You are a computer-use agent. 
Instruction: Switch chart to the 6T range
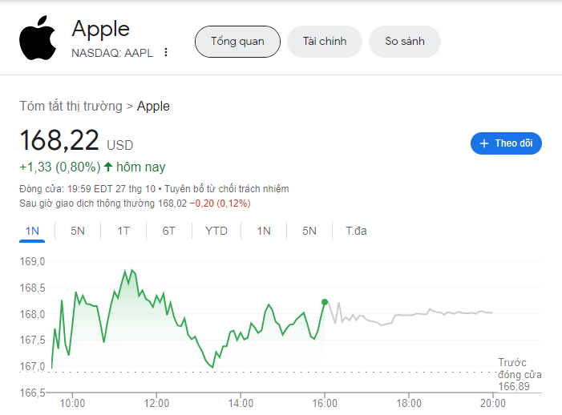pyautogui.click(x=169, y=231)
